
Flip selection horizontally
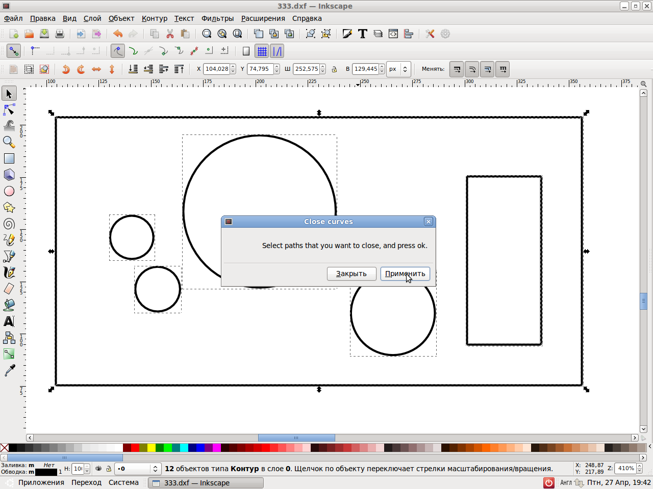96,69
